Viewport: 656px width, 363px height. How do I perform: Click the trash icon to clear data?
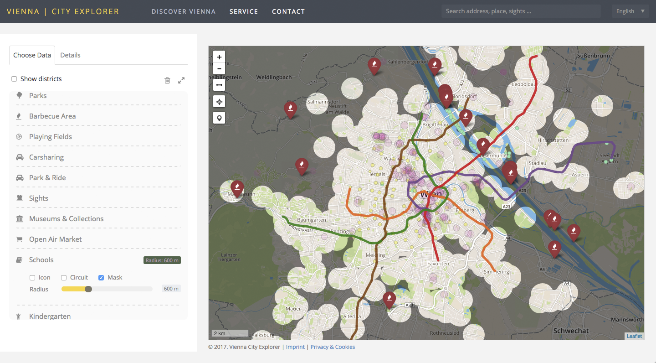(167, 80)
